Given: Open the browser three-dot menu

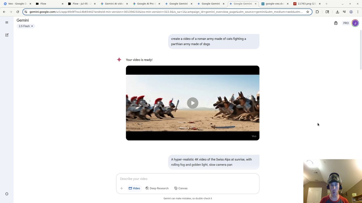Looking at the screenshot, I should click(x=357, y=12).
